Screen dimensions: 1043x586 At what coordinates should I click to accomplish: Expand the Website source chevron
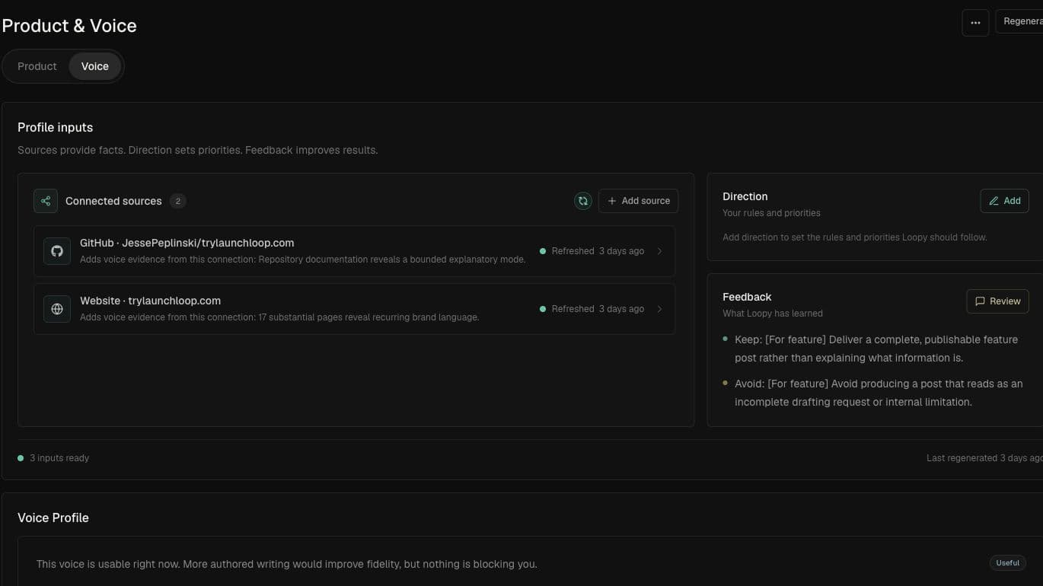659,309
